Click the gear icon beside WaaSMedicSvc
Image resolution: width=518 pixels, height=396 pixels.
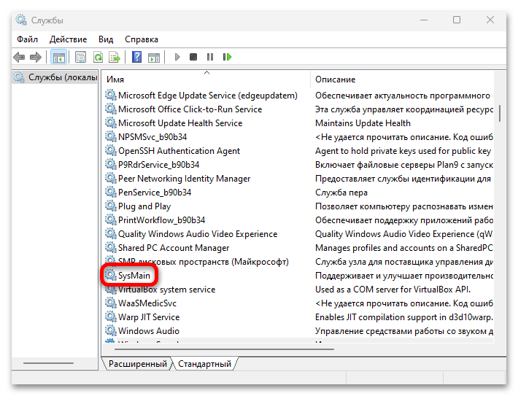click(x=111, y=303)
